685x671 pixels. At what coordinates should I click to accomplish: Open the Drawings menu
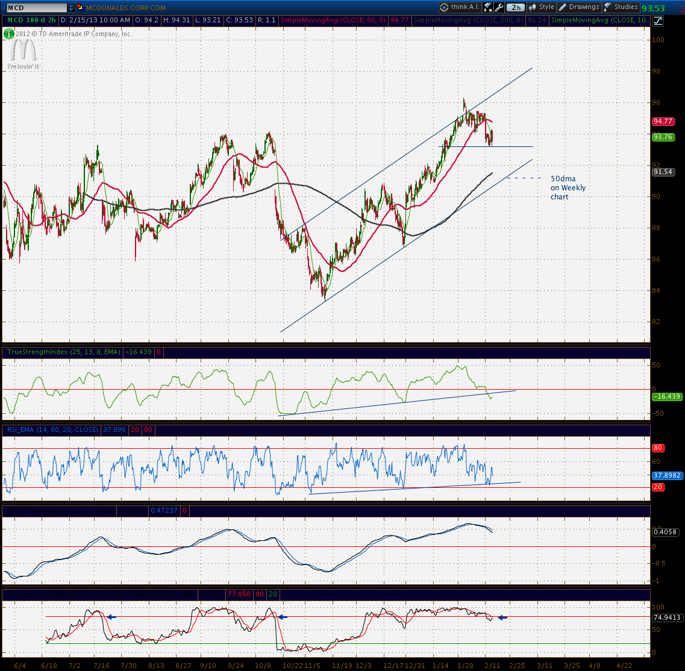click(x=580, y=7)
